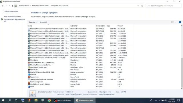Image resolution: width=183 pixels, height=103 pixels.
Task: Open the Windows Start menu
Action: 3,100
